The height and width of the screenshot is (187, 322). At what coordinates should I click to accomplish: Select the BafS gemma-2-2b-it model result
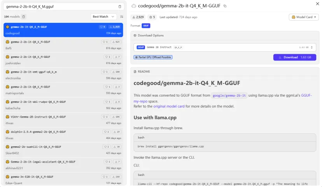(63, 45)
